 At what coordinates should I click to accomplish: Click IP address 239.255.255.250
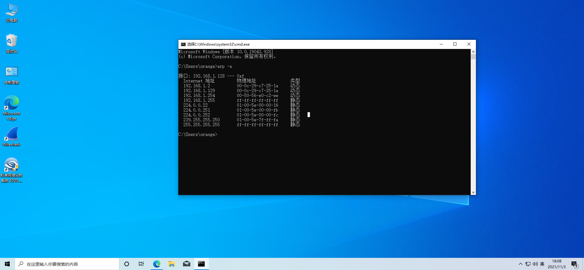(x=202, y=120)
